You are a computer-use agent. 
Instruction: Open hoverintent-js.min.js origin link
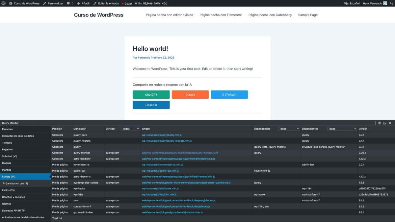(162, 165)
